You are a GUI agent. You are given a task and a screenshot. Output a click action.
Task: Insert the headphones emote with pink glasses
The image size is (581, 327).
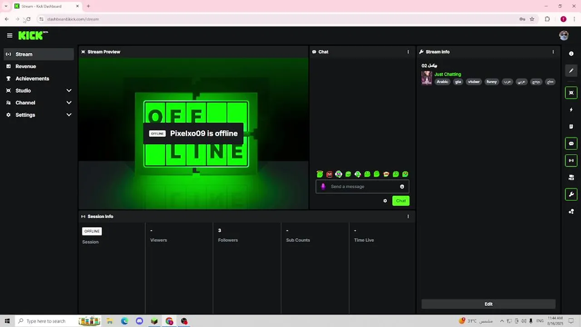[339, 174]
